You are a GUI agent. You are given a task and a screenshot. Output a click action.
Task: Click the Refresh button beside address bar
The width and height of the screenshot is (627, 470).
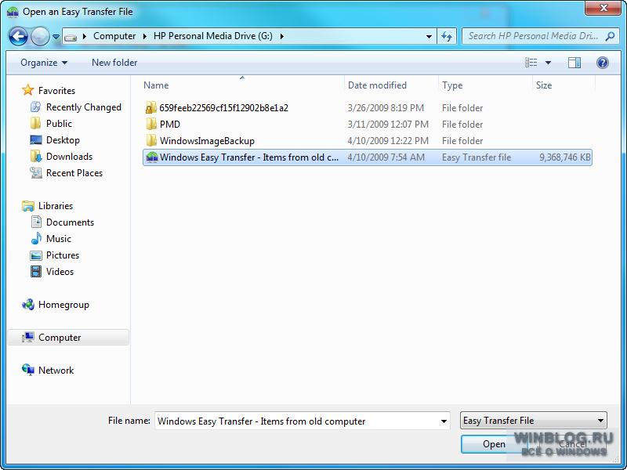point(447,36)
